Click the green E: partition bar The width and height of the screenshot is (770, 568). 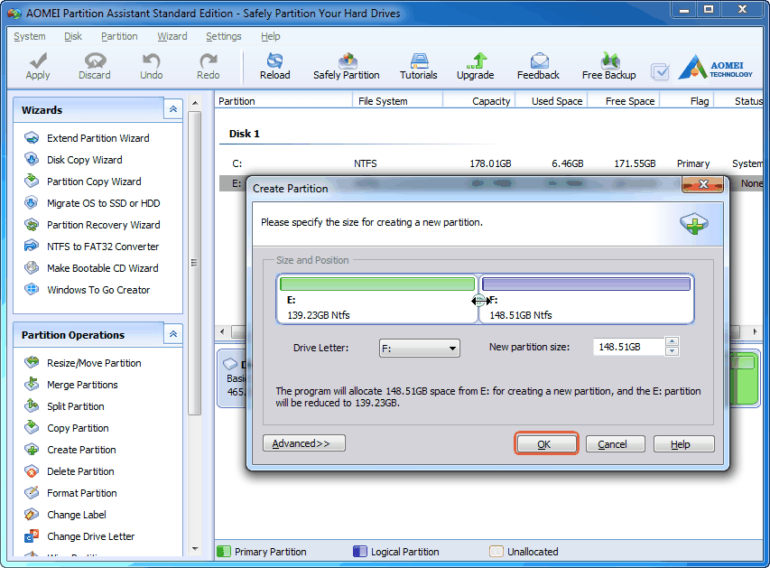[377, 284]
